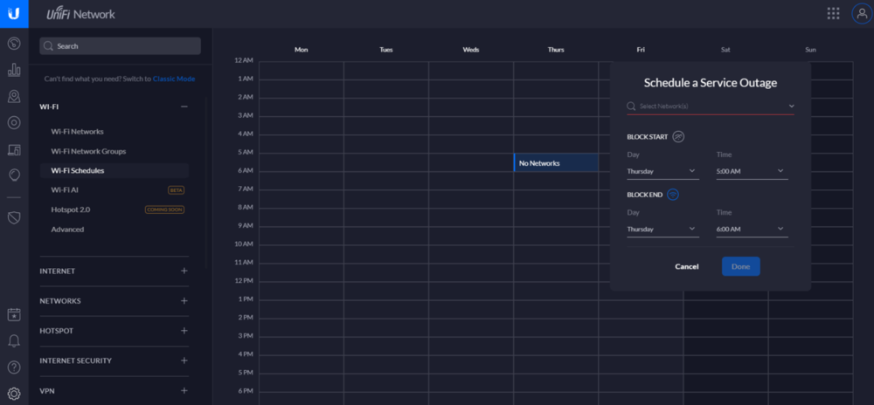Expand the VPN section
Image resolution: width=874 pixels, height=405 pixels.
coord(184,390)
